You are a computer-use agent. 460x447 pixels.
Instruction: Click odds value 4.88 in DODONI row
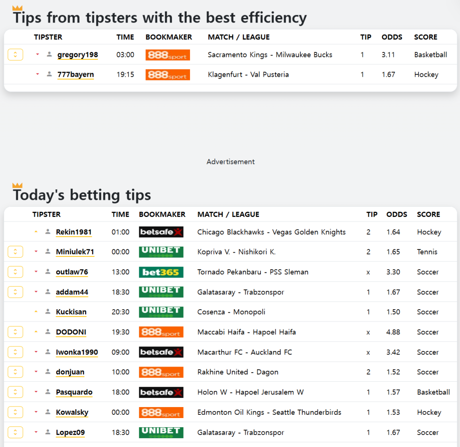coord(393,332)
